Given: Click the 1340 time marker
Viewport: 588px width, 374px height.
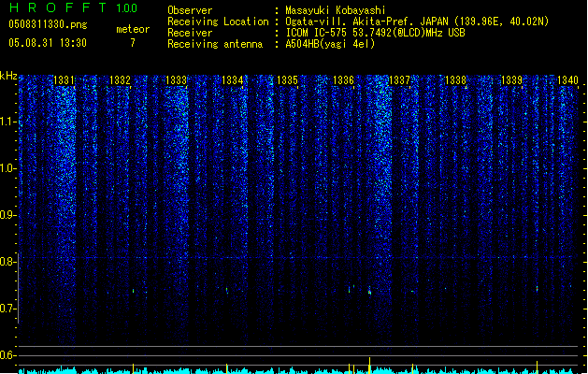Looking at the screenshot, I should [x=567, y=80].
